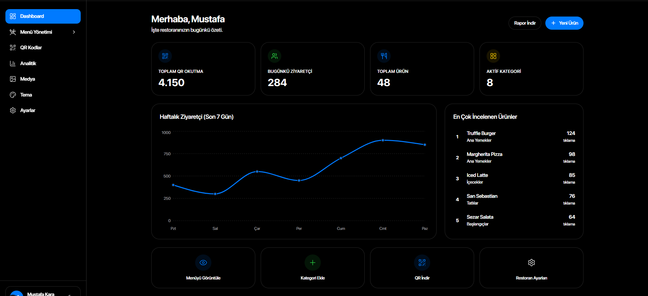Select the Analitik chart icon
The image size is (648, 296).
[13, 63]
